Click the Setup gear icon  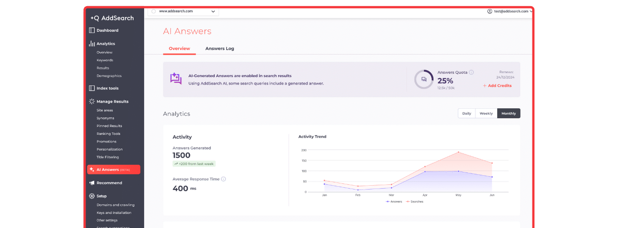[92, 196]
